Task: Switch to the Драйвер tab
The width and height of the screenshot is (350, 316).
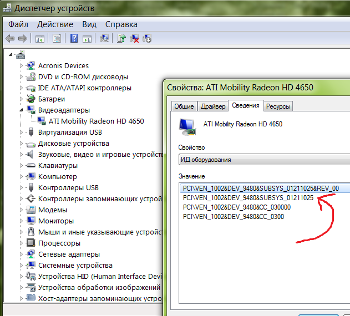Action: 213,106
